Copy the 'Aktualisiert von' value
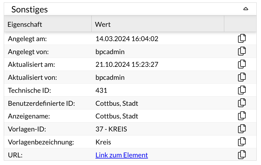This screenshot has width=261, height=165. tap(242, 77)
